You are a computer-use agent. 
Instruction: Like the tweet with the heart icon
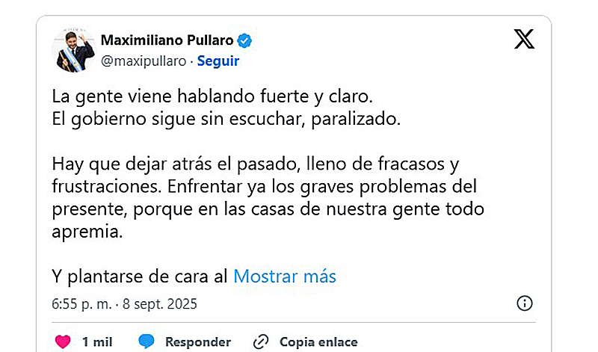tap(64, 342)
